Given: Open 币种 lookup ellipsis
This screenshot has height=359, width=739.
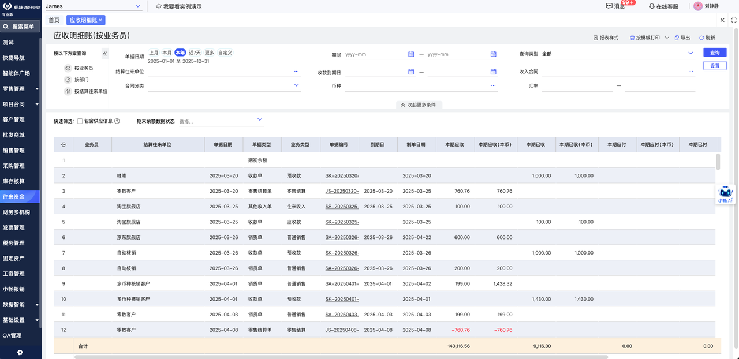Looking at the screenshot, I should pyautogui.click(x=494, y=85).
